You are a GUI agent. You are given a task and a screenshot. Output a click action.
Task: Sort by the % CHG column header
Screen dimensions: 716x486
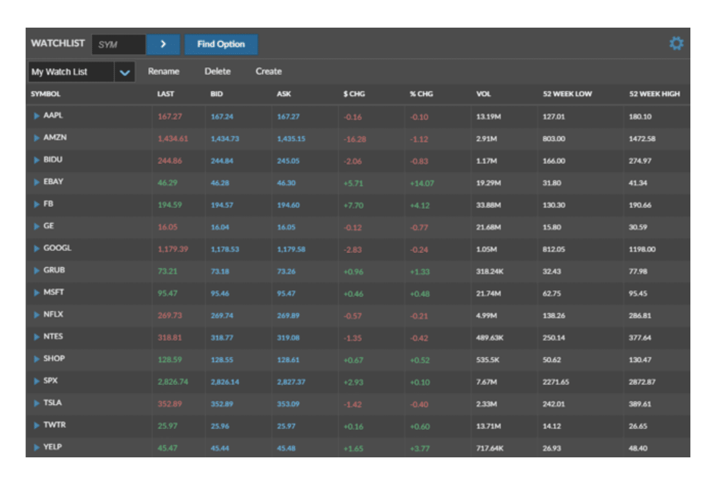click(421, 94)
